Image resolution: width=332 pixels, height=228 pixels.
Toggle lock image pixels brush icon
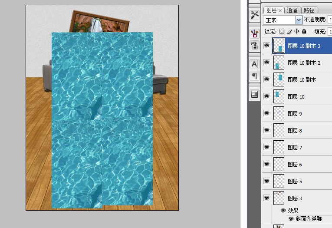(289, 31)
